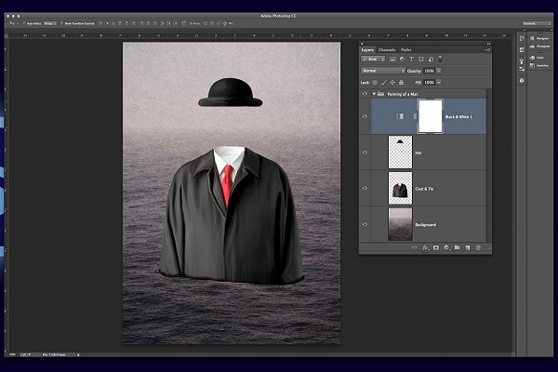Open the Auto-Select Group dropdown

(50, 23)
